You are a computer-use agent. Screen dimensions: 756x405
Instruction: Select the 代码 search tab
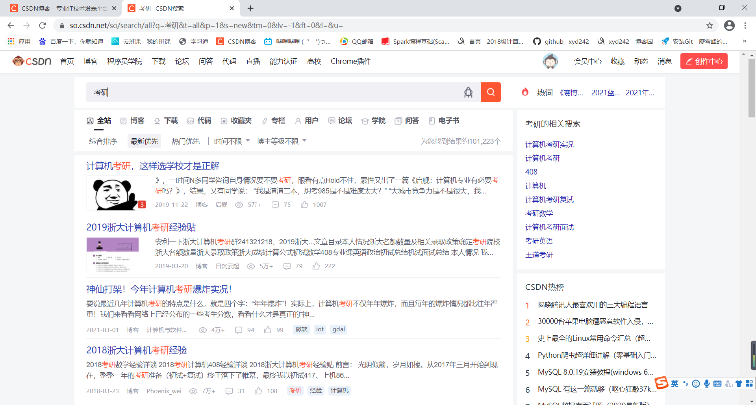pos(199,121)
